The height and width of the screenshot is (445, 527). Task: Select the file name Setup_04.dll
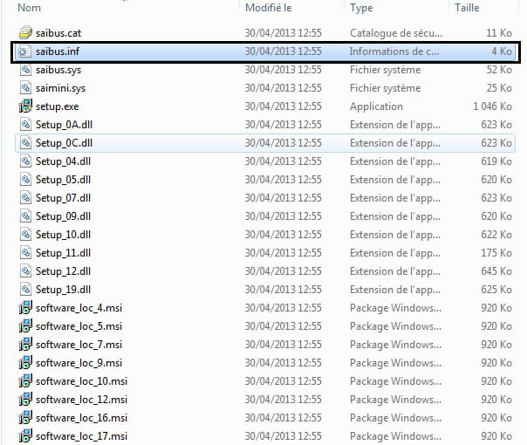coord(63,161)
